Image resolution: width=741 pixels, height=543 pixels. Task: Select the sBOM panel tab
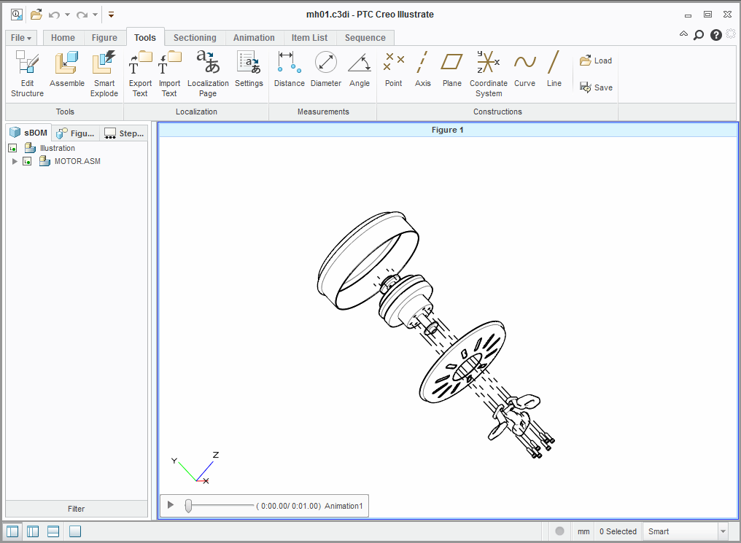point(29,133)
